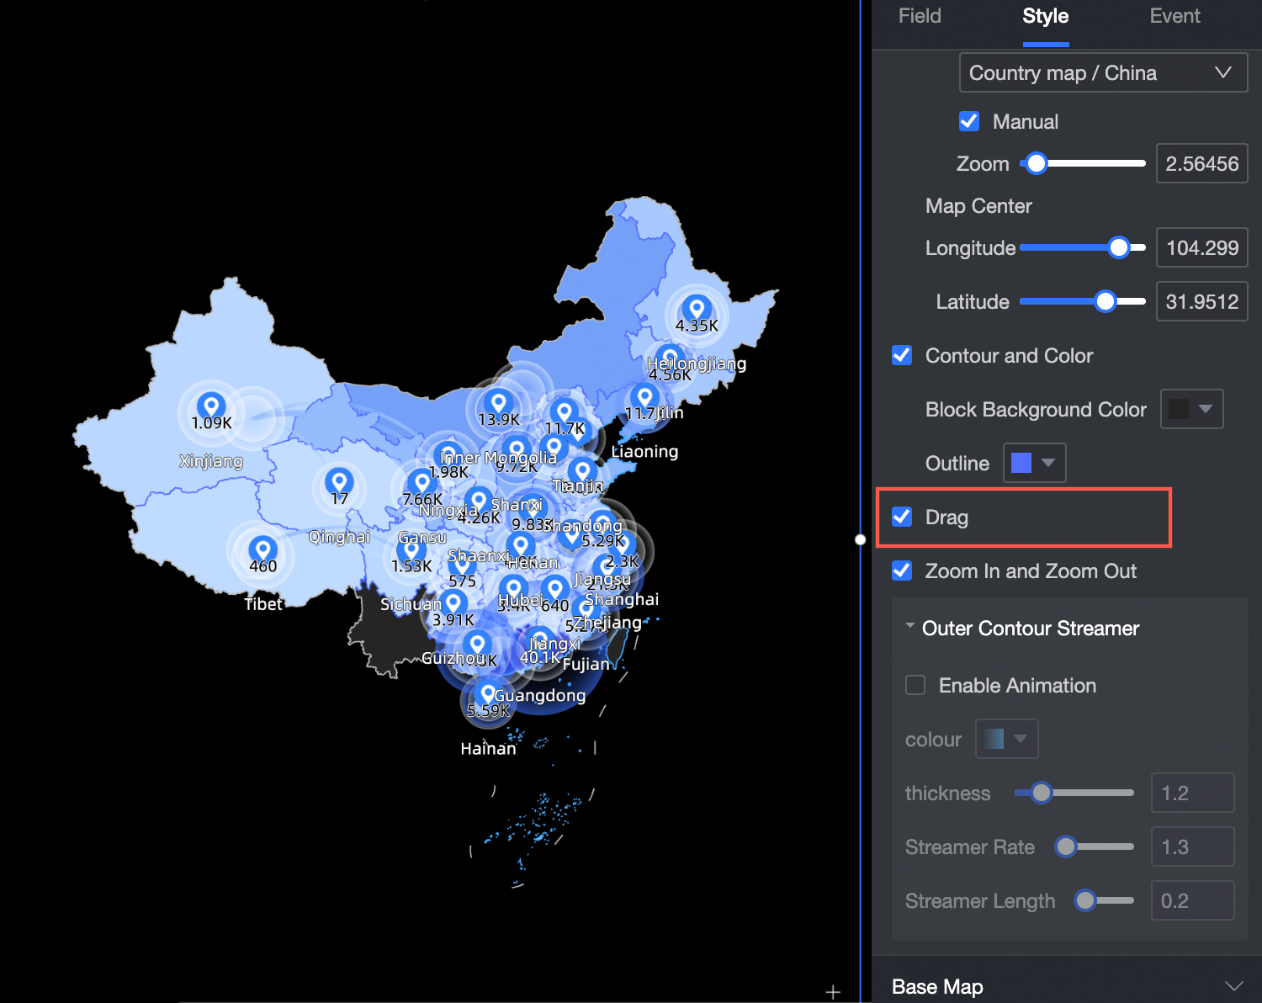The image size is (1262, 1003).
Task: Click the Tibet location pin showing 460
Action: [264, 549]
